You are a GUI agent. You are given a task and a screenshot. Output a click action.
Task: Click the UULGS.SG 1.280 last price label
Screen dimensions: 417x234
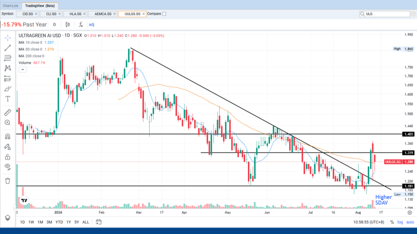click(x=399, y=162)
